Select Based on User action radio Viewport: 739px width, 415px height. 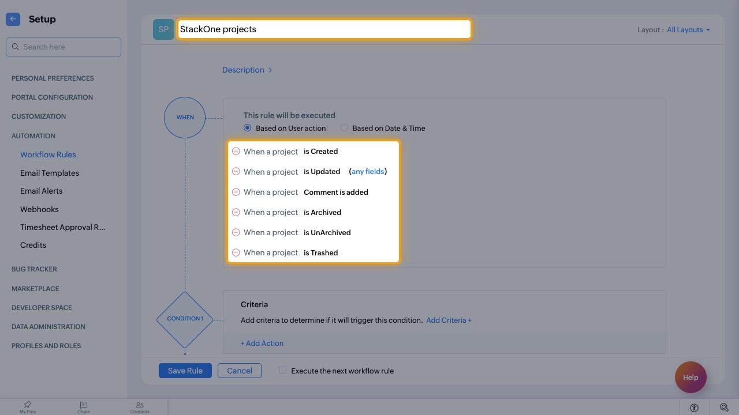coord(248,128)
